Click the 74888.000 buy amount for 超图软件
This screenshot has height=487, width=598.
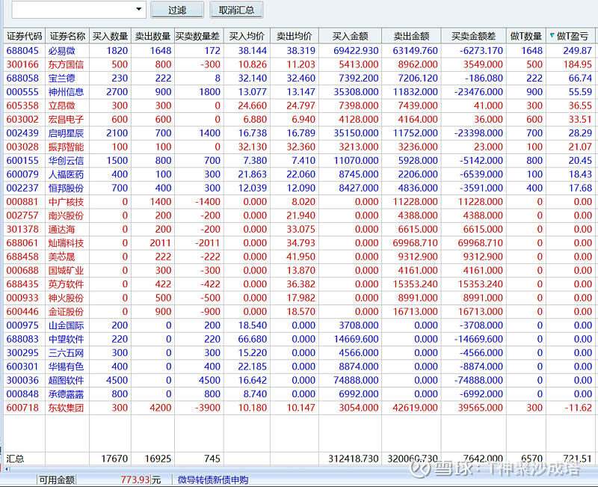356,381
